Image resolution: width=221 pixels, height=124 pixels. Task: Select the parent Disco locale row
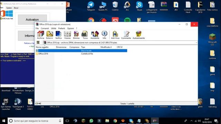[81, 51]
